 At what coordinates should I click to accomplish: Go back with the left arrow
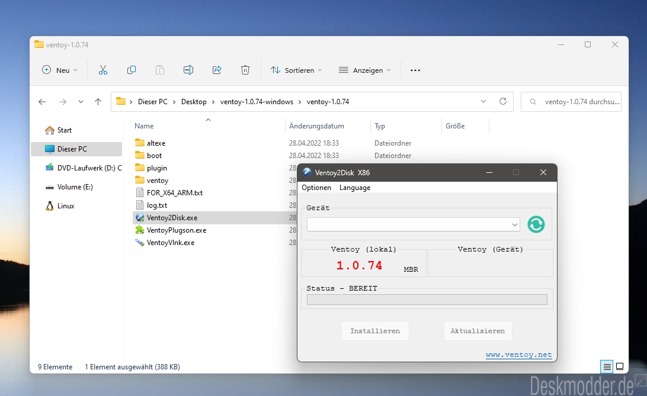tap(42, 102)
